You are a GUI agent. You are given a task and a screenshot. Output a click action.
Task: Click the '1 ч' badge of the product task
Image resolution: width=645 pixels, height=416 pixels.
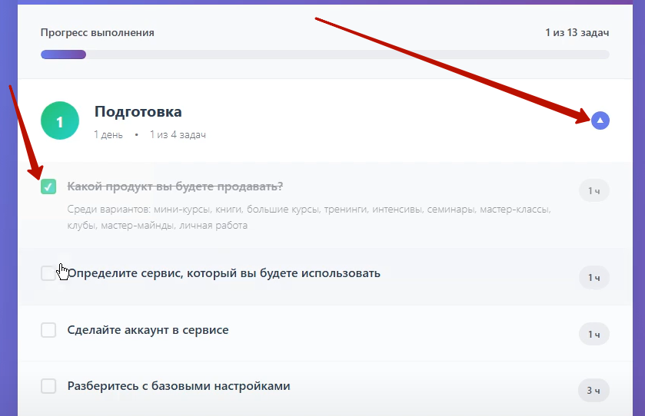(594, 190)
